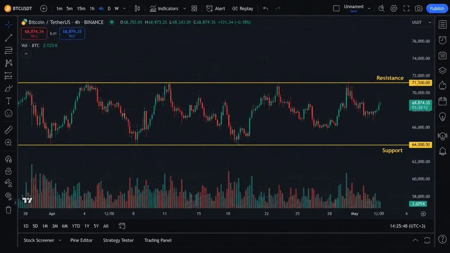Open the layout setup square icon
This screenshot has height=253, width=450.
coord(336,8)
